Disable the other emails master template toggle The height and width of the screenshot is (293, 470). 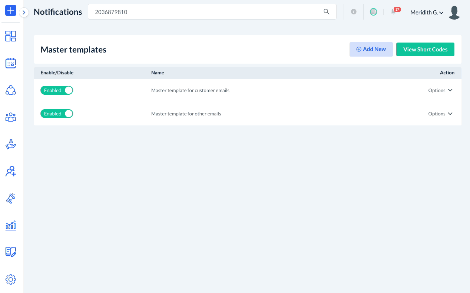[x=57, y=114]
